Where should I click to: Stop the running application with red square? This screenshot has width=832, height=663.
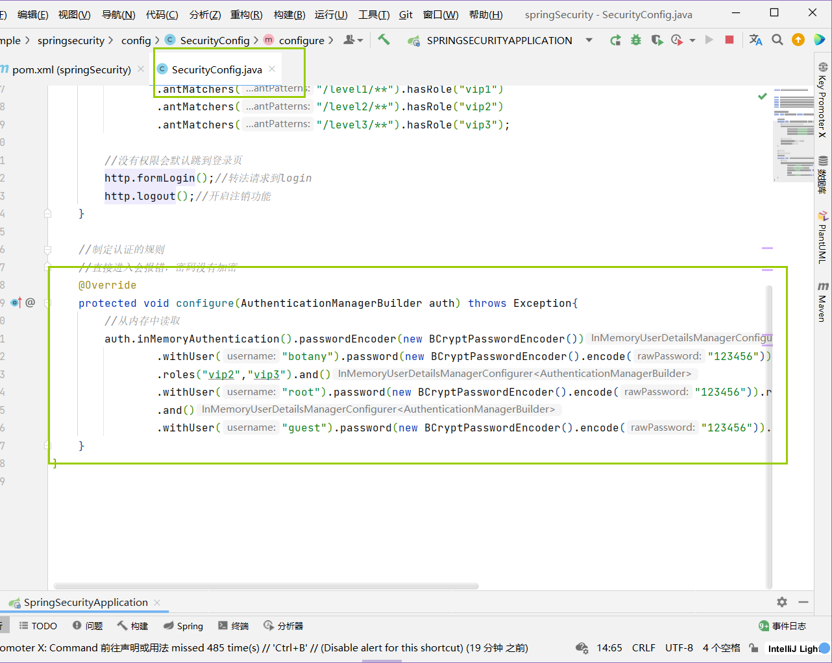pyautogui.click(x=729, y=40)
